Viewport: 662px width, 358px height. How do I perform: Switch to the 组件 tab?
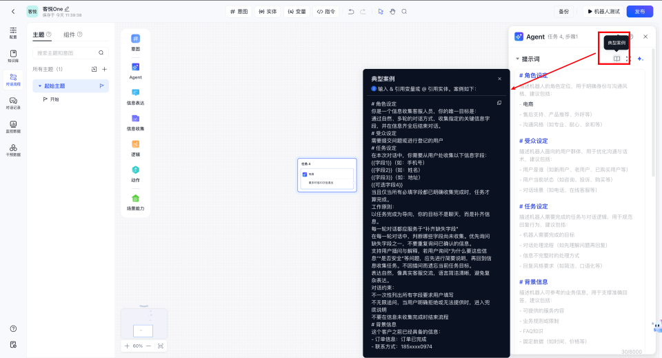69,34
